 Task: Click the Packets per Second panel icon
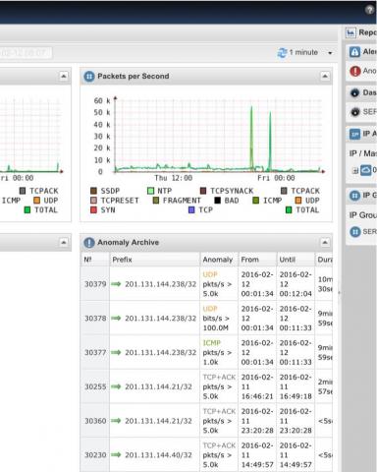tap(89, 77)
